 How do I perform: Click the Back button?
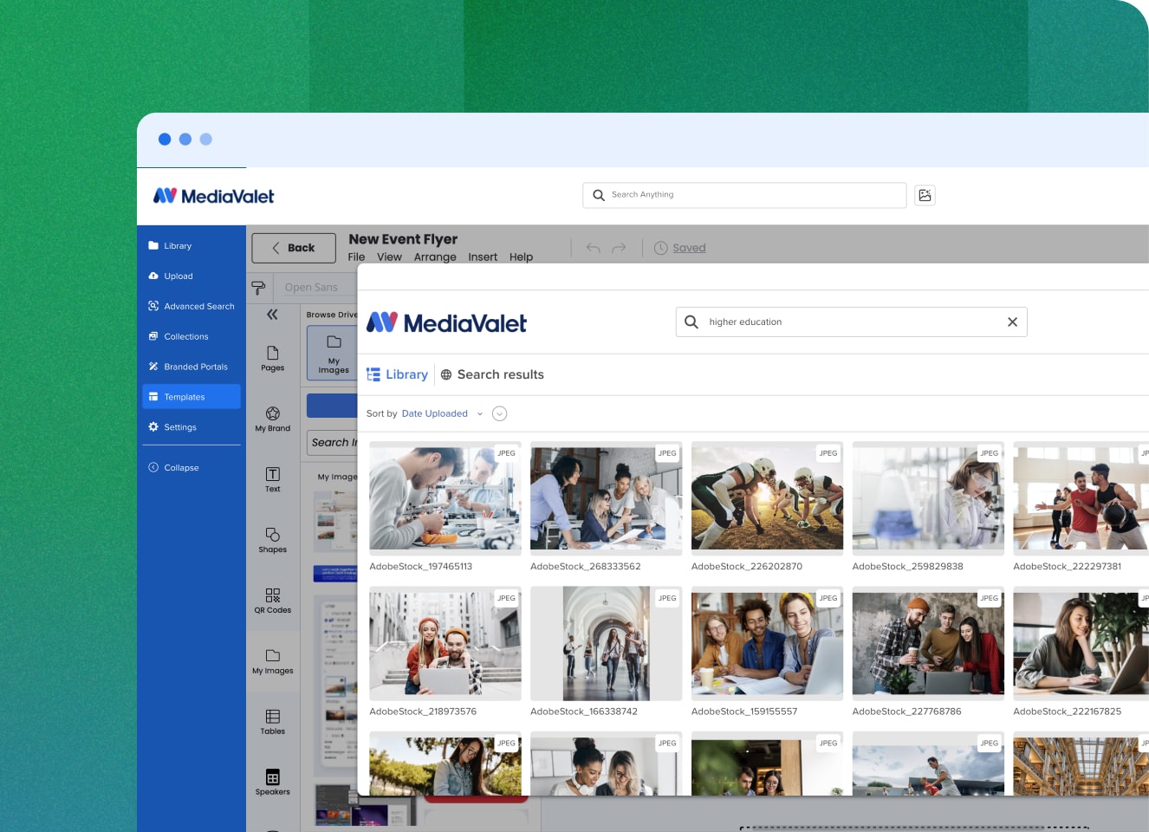click(294, 248)
